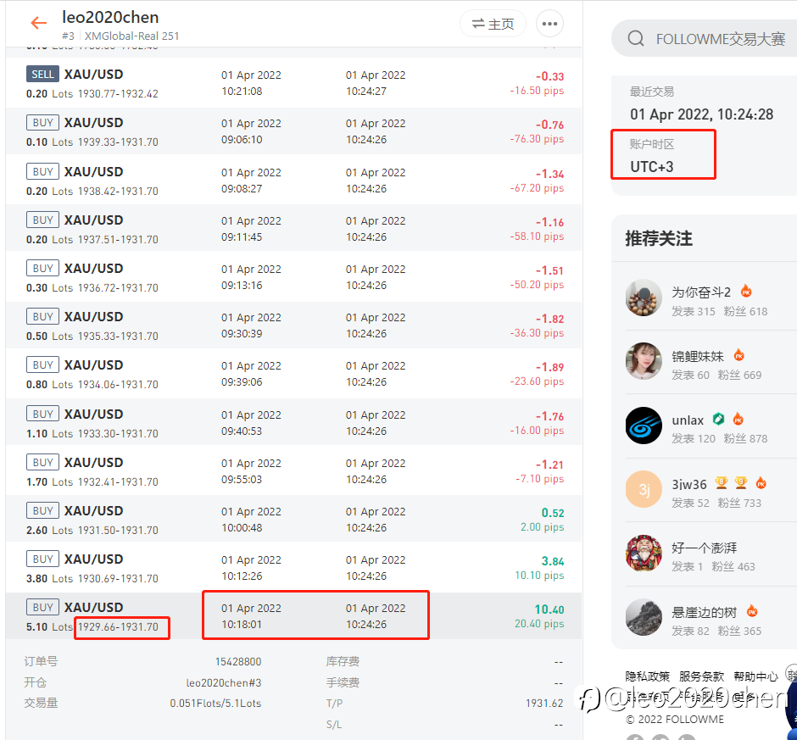Open the 帮助中心 link
797x740 pixels.
pyautogui.click(x=755, y=676)
